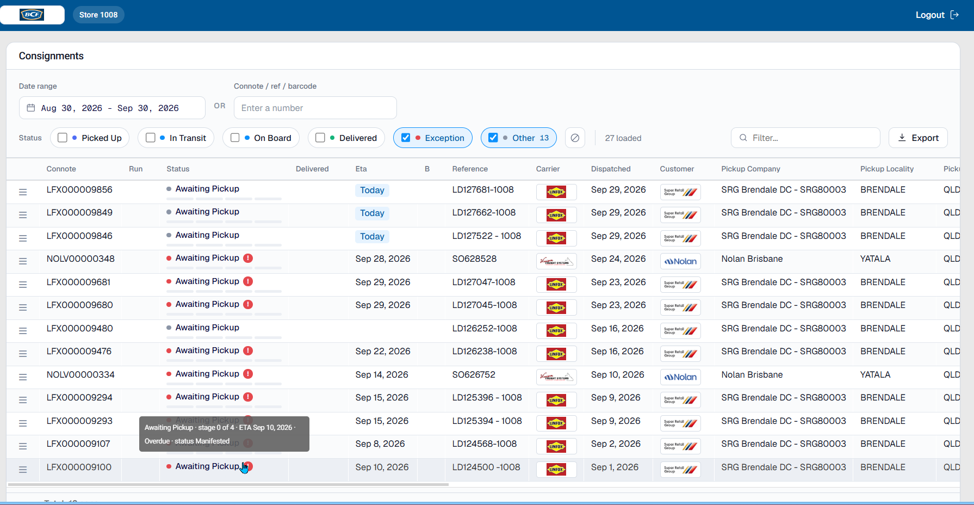Click the horizontal table scrollbar
This screenshot has height=505, width=974.
(x=228, y=484)
